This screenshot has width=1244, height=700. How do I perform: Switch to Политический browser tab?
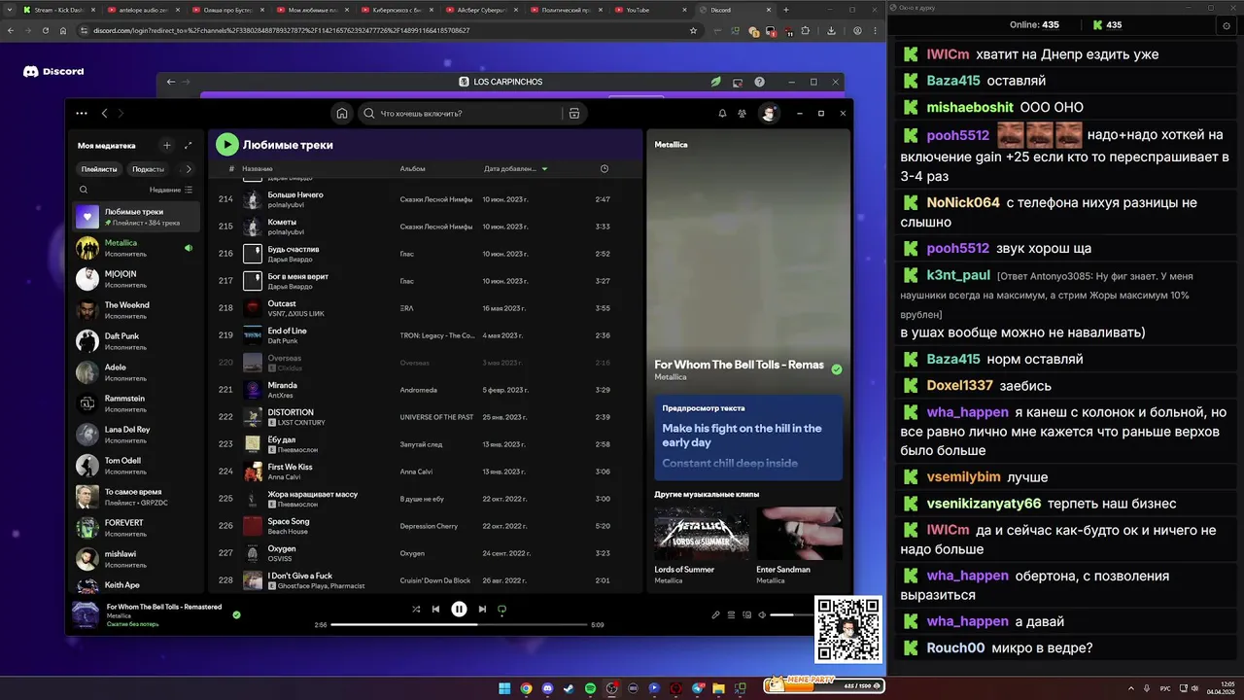coord(569,10)
